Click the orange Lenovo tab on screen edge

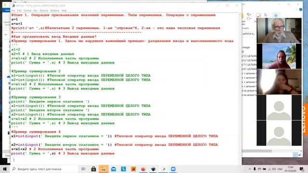[x=306, y=120]
